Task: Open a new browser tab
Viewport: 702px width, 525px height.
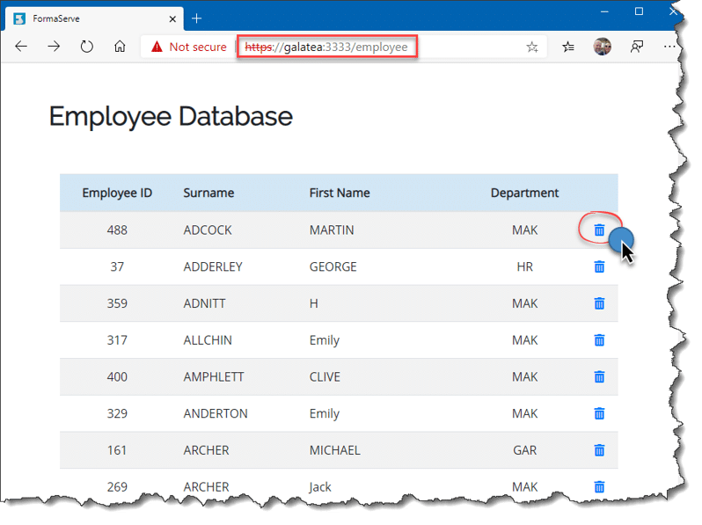Action: click(x=196, y=18)
